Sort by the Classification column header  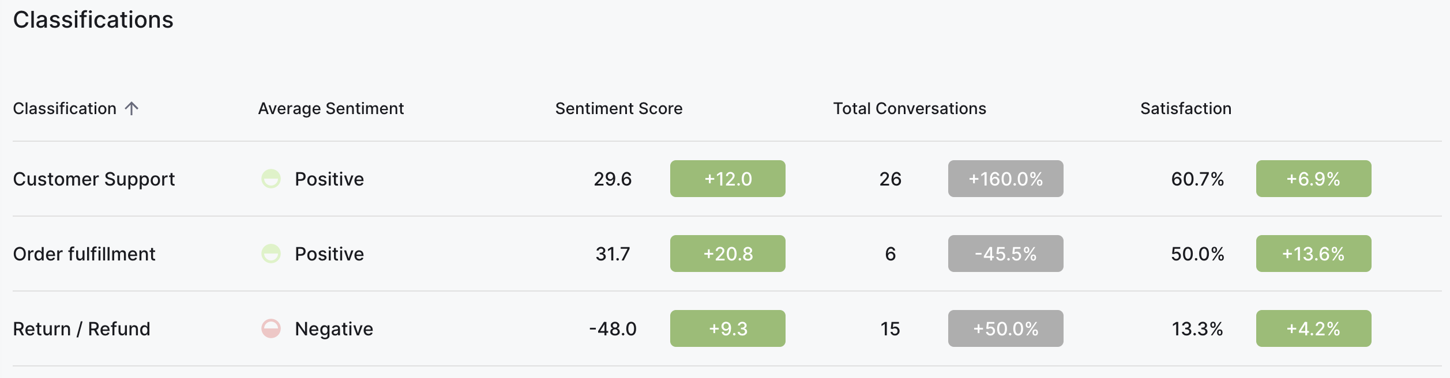65,108
